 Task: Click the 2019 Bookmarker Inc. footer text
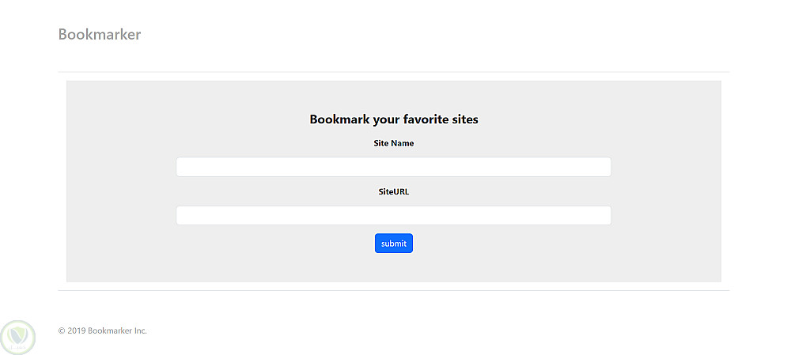[x=107, y=330]
